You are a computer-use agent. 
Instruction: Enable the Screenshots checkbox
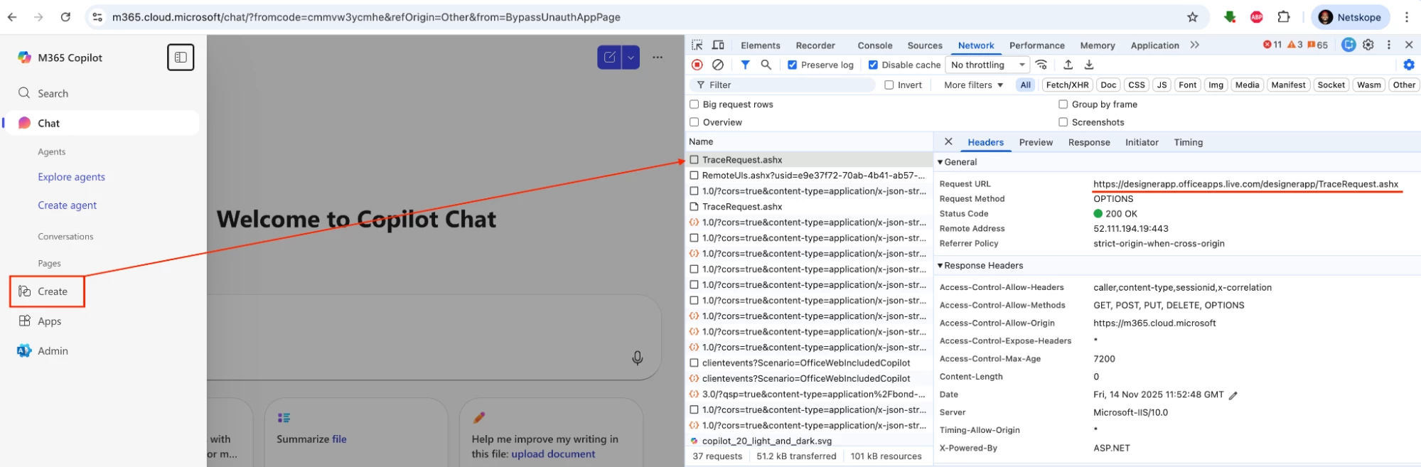coord(1063,122)
